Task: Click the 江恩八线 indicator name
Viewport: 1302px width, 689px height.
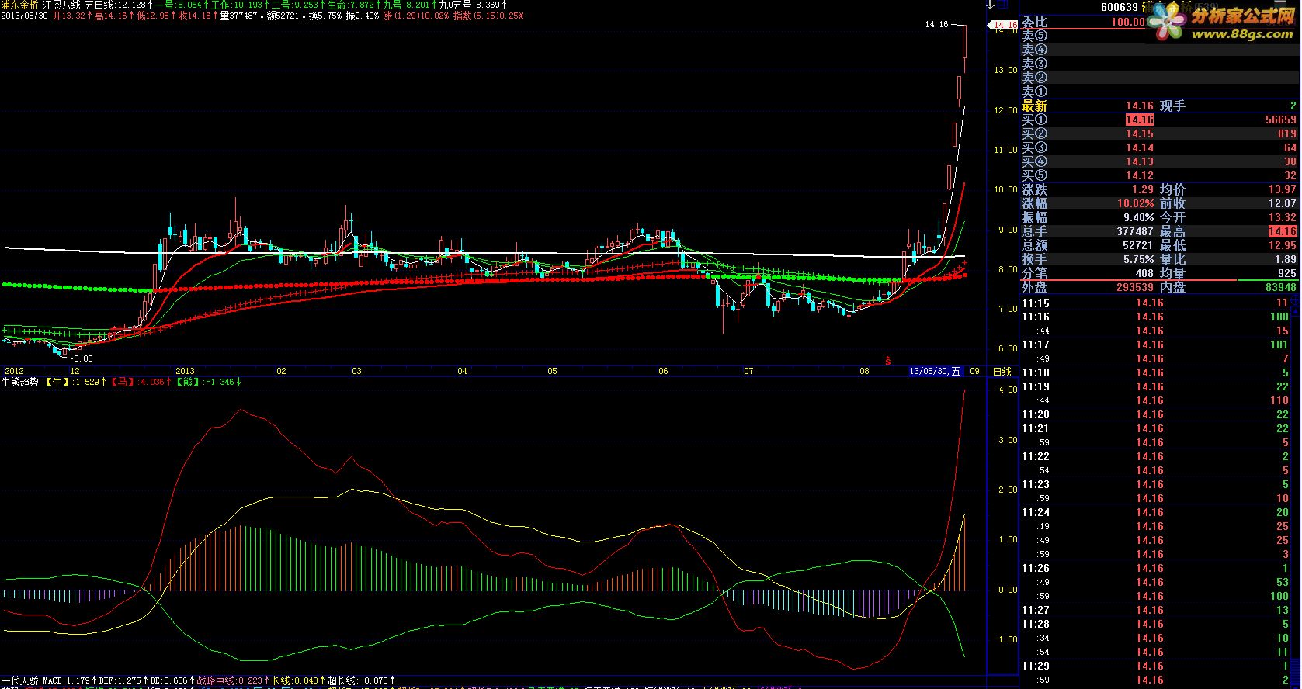Action: tap(62, 5)
